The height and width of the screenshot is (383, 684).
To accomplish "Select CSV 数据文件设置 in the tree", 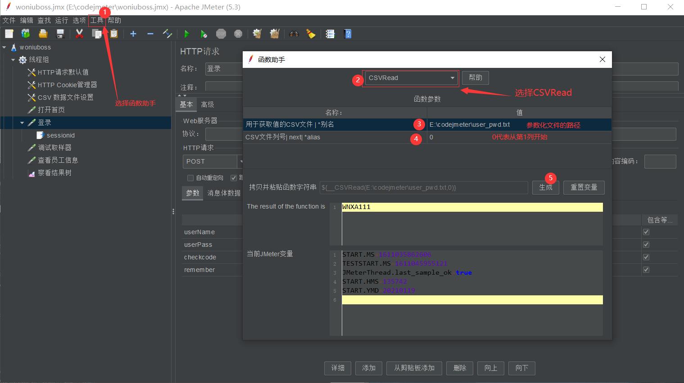I will [x=65, y=98].
